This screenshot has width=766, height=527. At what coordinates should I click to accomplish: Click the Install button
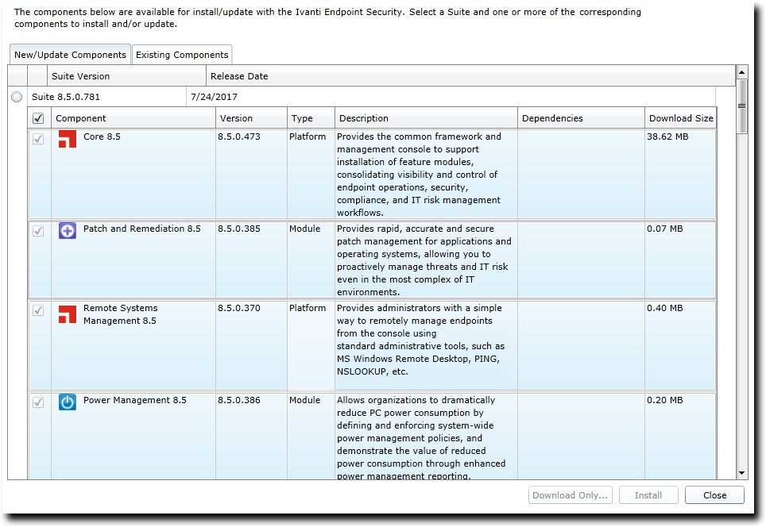[648, 495]
